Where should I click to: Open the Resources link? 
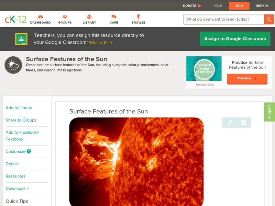15,176
